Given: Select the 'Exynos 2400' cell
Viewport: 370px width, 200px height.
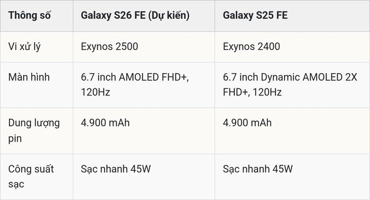Looking at the screenshot, I should [252, 46].
